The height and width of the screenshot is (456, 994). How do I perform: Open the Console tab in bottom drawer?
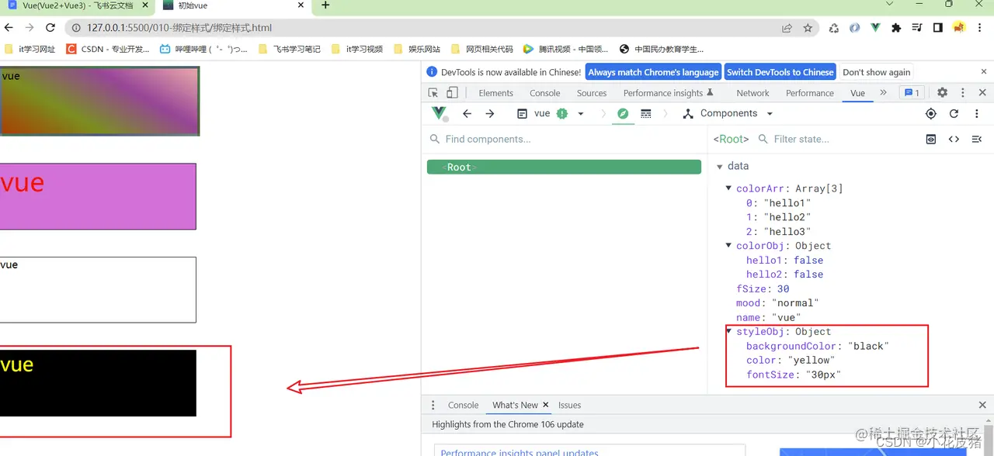463,405
